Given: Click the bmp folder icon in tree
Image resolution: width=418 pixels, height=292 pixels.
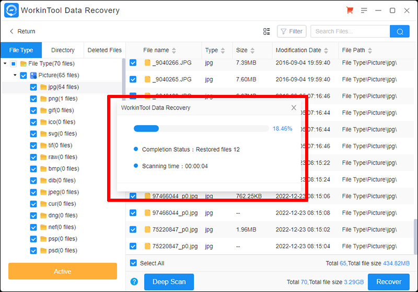Looking at the screenshot, I should click(x=43, y=169).
